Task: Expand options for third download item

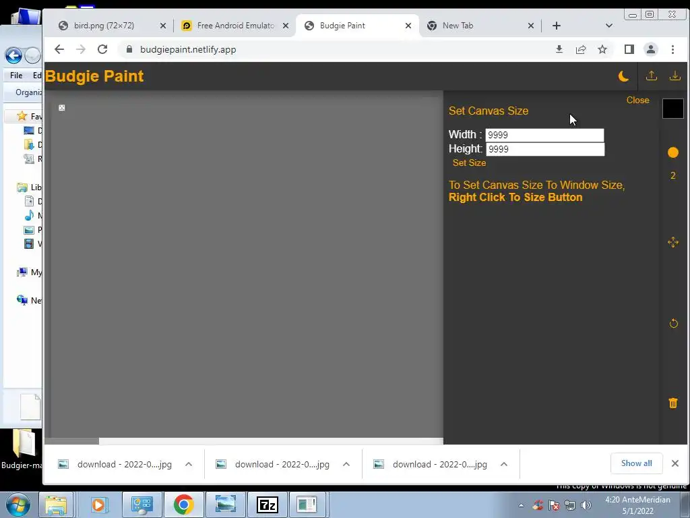Action: [x=504, y=464]
